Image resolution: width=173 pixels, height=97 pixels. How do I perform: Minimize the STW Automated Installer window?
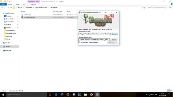tap(105, 12)
